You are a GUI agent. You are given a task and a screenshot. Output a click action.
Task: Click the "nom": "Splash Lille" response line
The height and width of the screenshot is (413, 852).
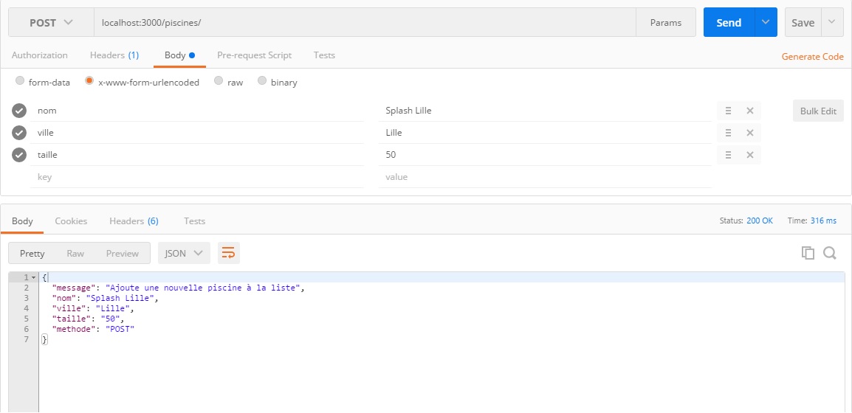[106, 299]
